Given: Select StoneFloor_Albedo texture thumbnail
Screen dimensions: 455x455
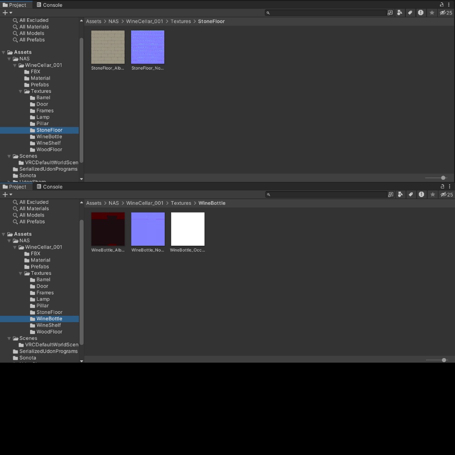Looking at the screenshot, I should (x=108, y=47).
